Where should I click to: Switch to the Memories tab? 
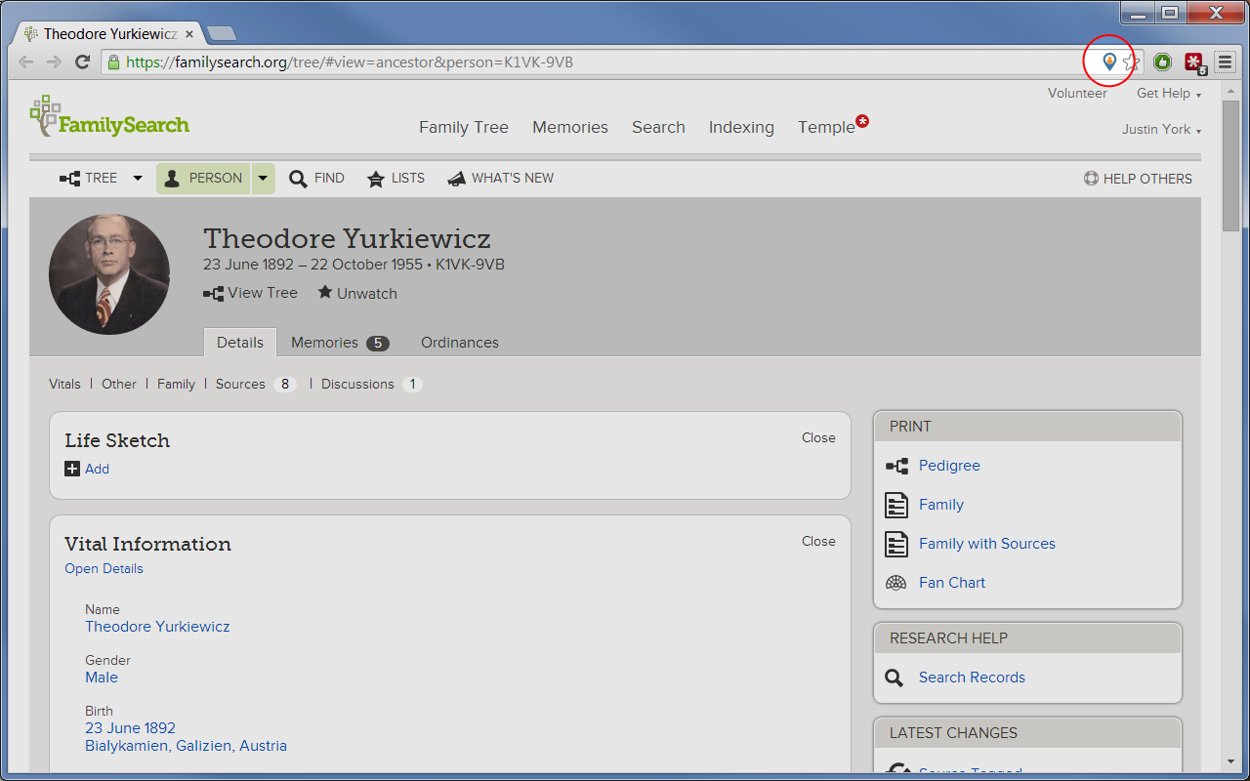pos(340,343)
